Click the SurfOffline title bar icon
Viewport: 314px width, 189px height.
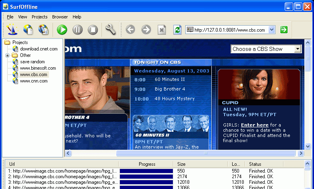pyautogui.click(x=5, y=6)
